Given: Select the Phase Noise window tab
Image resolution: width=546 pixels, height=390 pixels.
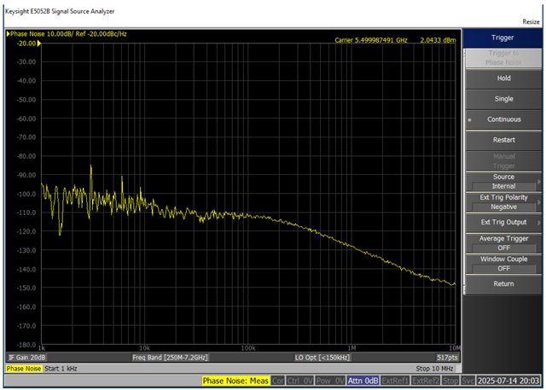Looking at the screenshot, I should tap(24, 369).
